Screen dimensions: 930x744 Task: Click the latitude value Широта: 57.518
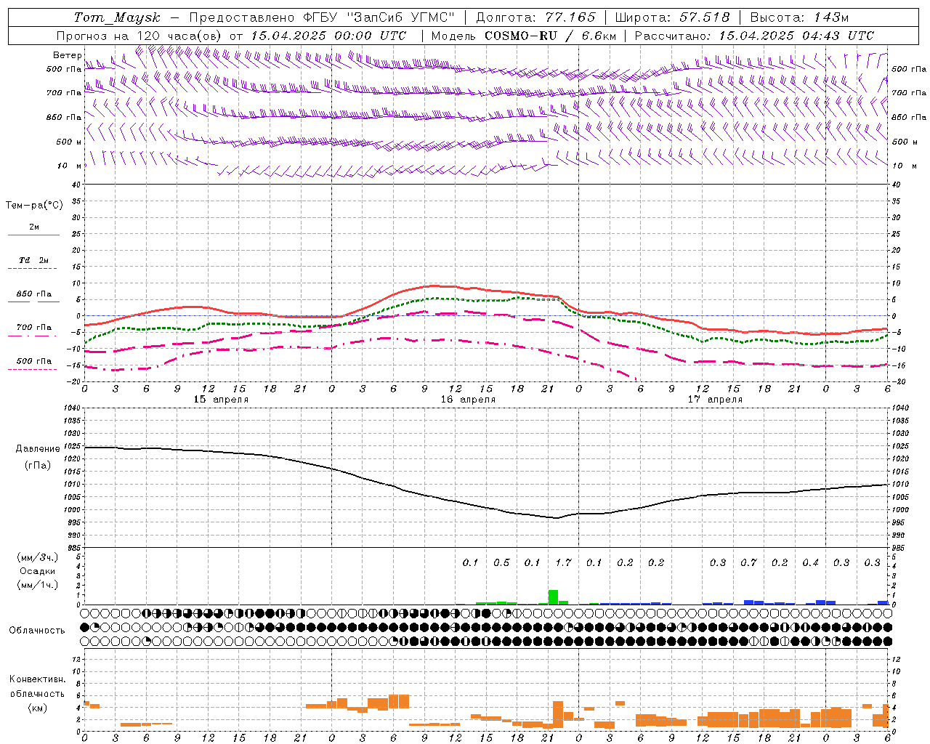(672, 17)
